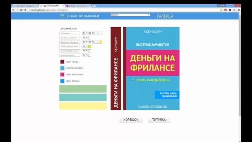Click the last white color box in the author row
252x142 pixels.
(x=100, y=33)
